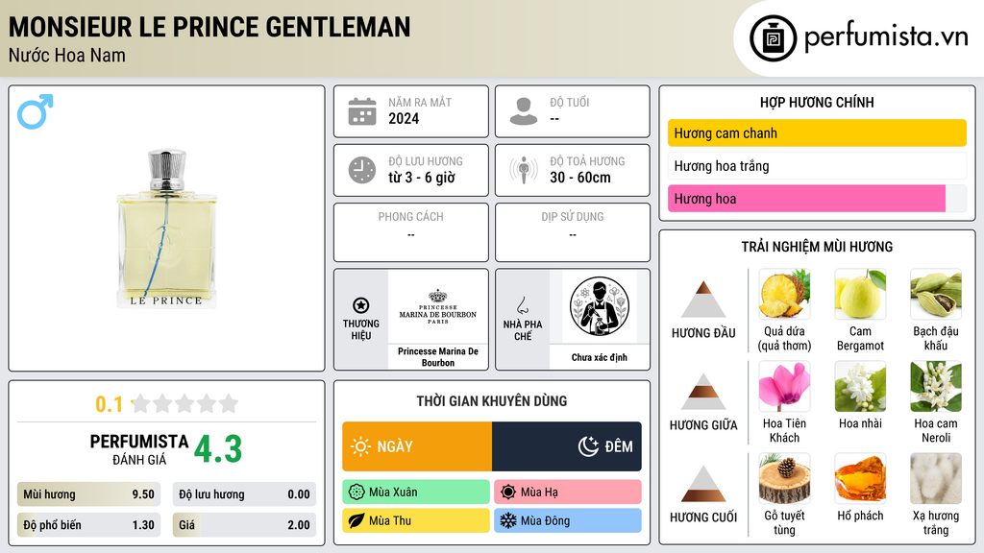The image size is (984, 553).
Task: Click the Phong cách style box
Action: point(411,232)
